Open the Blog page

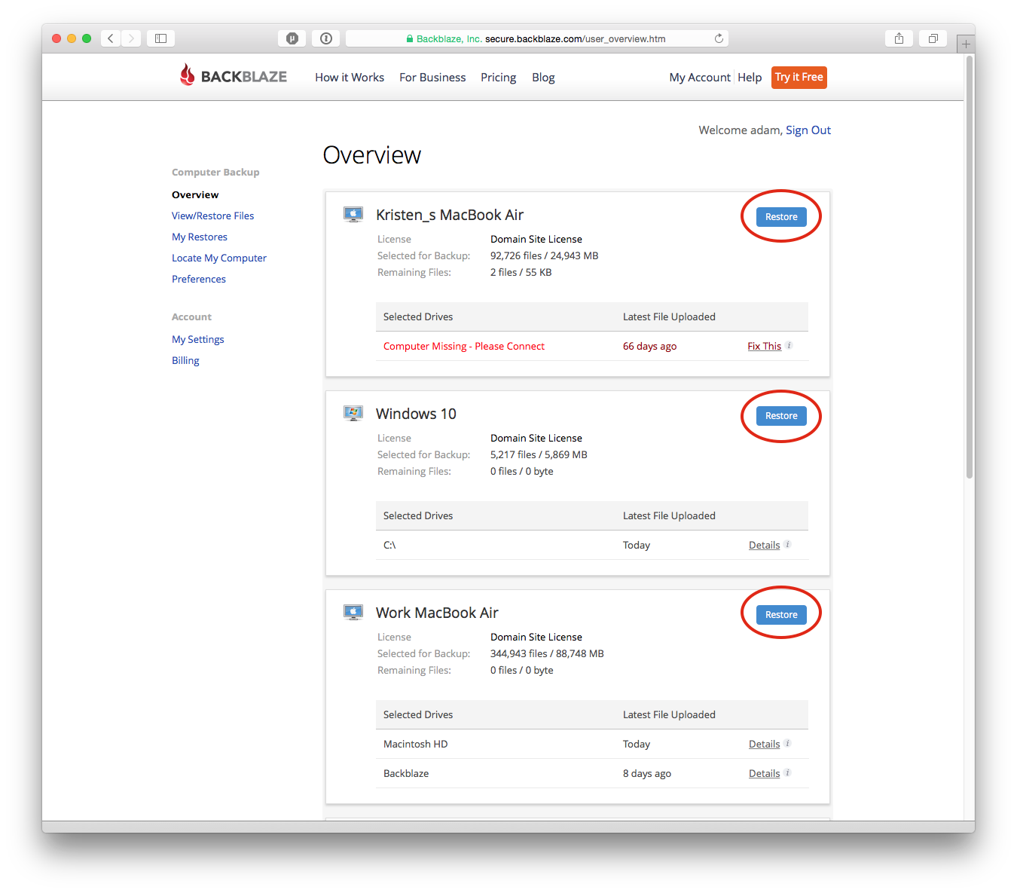coord(543,77)
